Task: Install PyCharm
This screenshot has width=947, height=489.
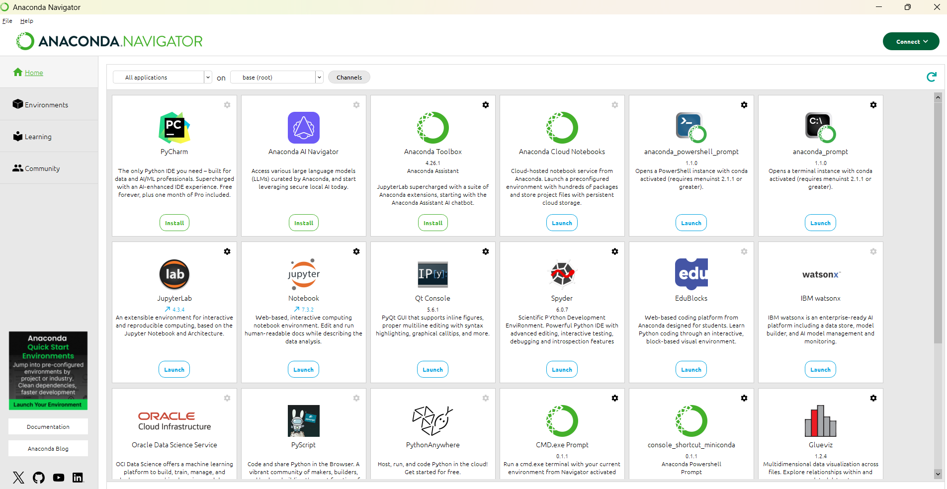Action: click(x=174, y=223)
